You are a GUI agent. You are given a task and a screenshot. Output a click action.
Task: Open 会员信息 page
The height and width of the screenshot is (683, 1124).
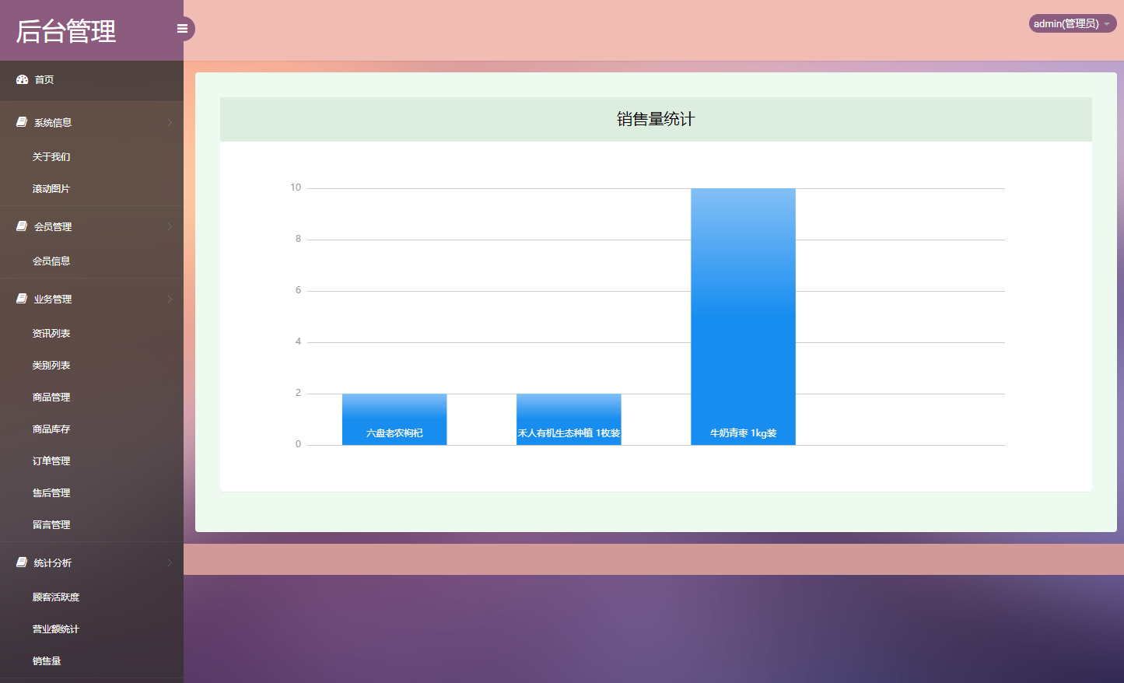(51, 261)
